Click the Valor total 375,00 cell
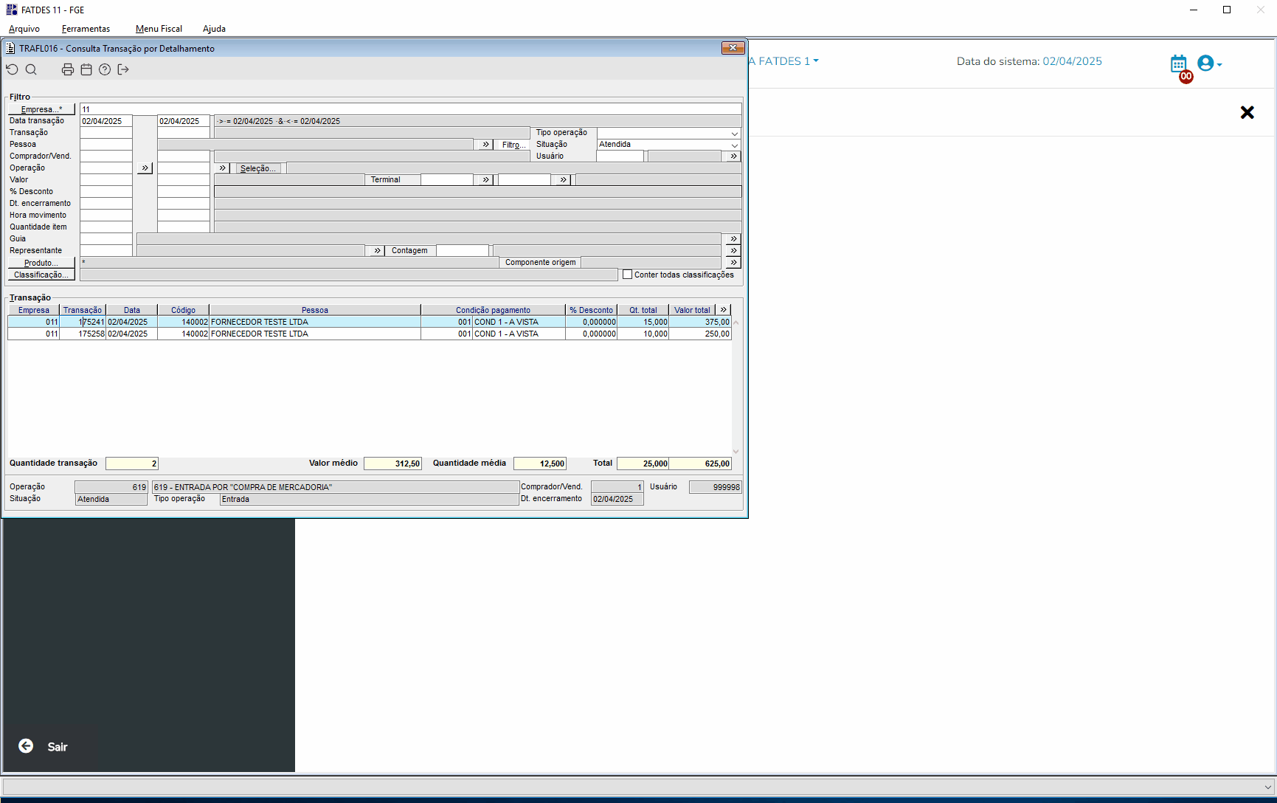The image size is (1277, 803). point(700,322)
